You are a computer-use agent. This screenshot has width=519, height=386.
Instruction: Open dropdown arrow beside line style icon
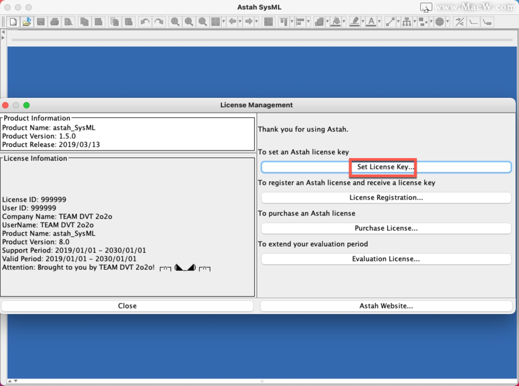point(398,22)
